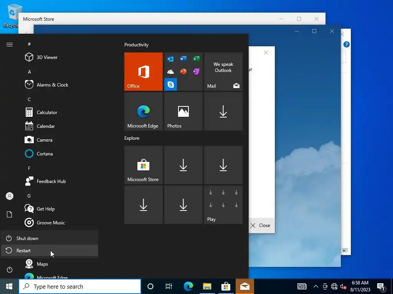Image resolution: width=393 pixels, height=294 pixels.
Task: Open OneNote icon in Office folder tile
Action: click(196, 72)
